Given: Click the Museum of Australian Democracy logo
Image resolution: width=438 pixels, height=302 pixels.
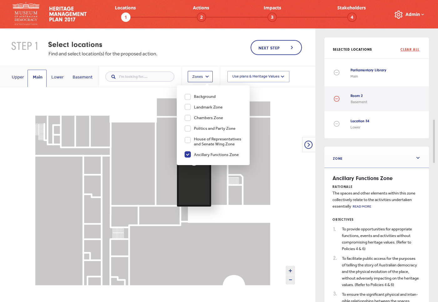Looking at the screenshot, I should click(x=26, y=14).
